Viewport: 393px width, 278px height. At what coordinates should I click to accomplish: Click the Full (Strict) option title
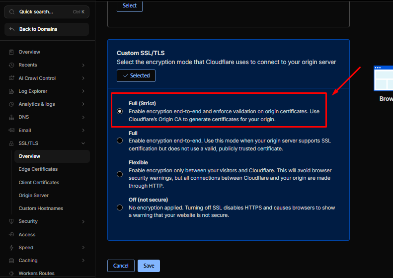(x=142, y=103)
